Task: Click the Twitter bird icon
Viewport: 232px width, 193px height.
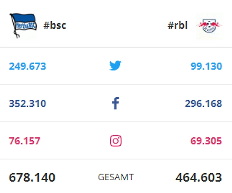Action: click(116, 66)
